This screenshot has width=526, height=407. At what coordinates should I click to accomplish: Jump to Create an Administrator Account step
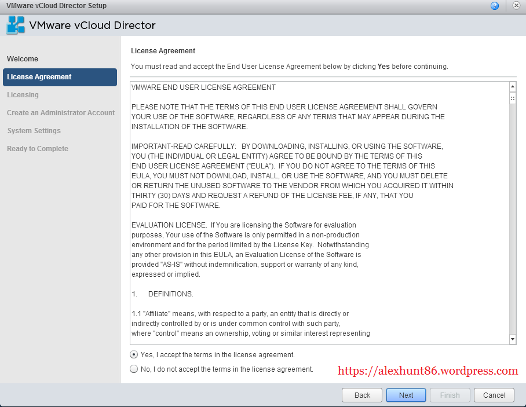tap(61, 113)
